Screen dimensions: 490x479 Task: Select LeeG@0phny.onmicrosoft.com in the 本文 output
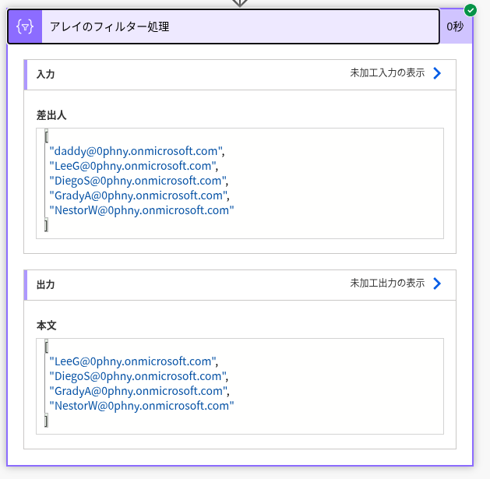click(132, 361)
